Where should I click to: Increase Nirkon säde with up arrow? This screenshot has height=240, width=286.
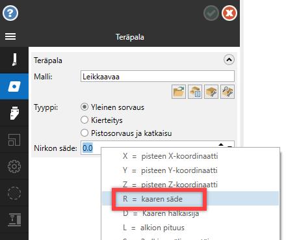[221, 144]
